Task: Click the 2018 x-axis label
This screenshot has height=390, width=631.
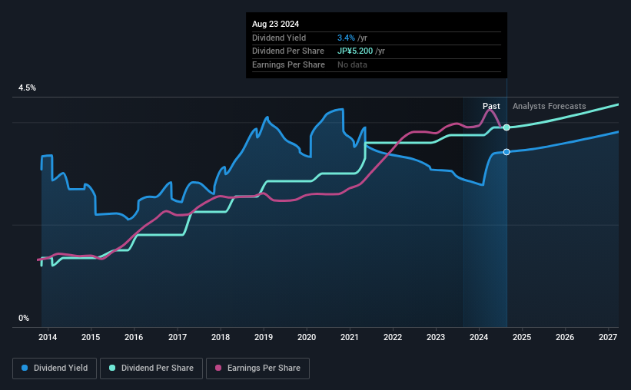Action: (221, 337)
